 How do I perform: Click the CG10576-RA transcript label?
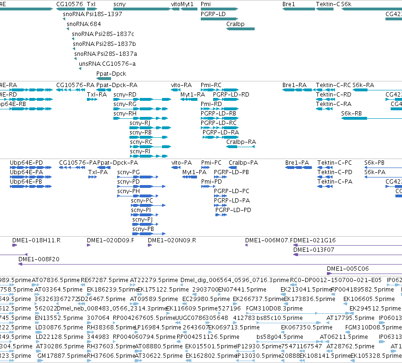[x=76, y=85]
